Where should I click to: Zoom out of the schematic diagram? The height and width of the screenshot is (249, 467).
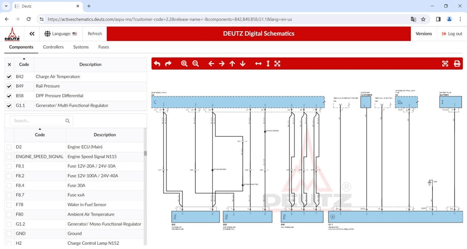195,64
